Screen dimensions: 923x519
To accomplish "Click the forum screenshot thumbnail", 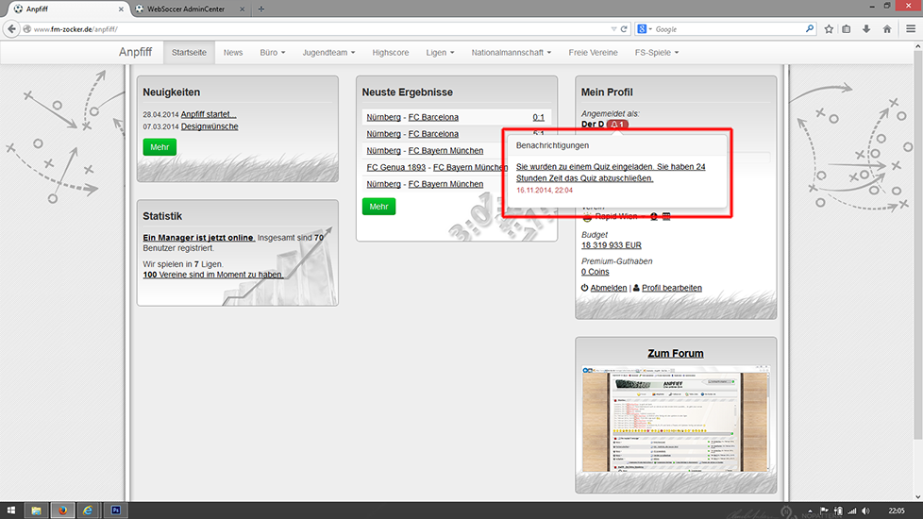I will [676, 417].
